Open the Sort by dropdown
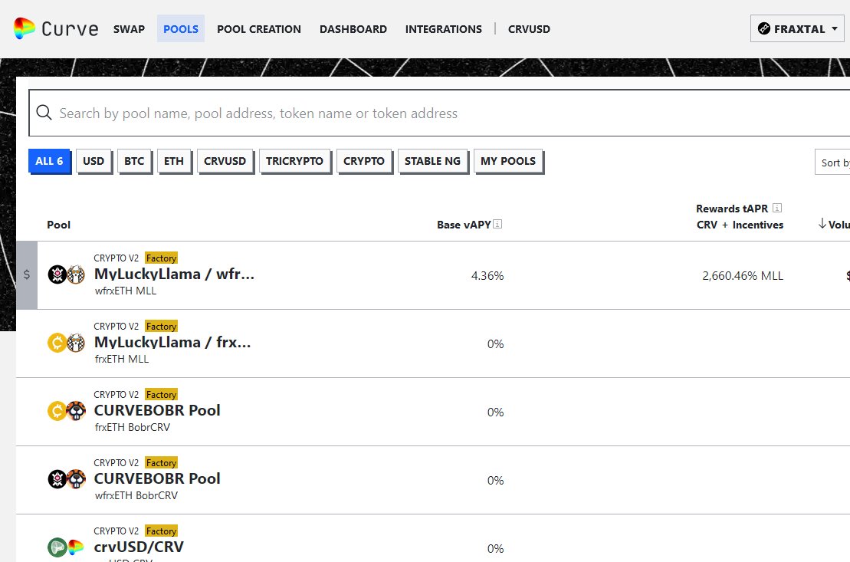The image size is (850, 562). (x=833, y=163)
